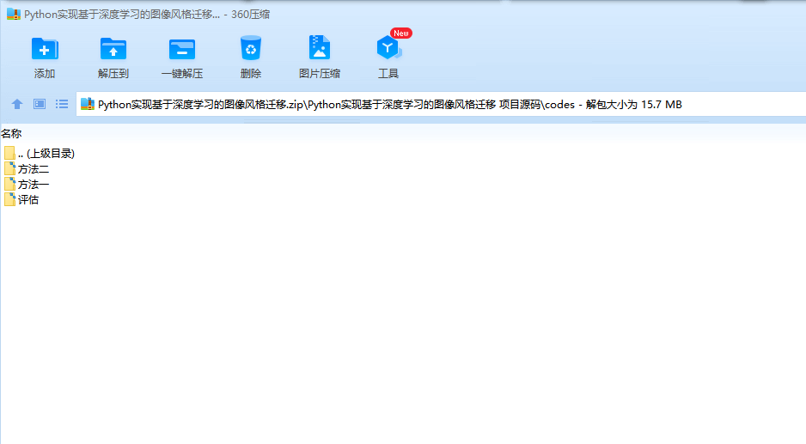Click the folder icon of 上级目录
This screenshot has height=444, width=806.
pos(9,153)
